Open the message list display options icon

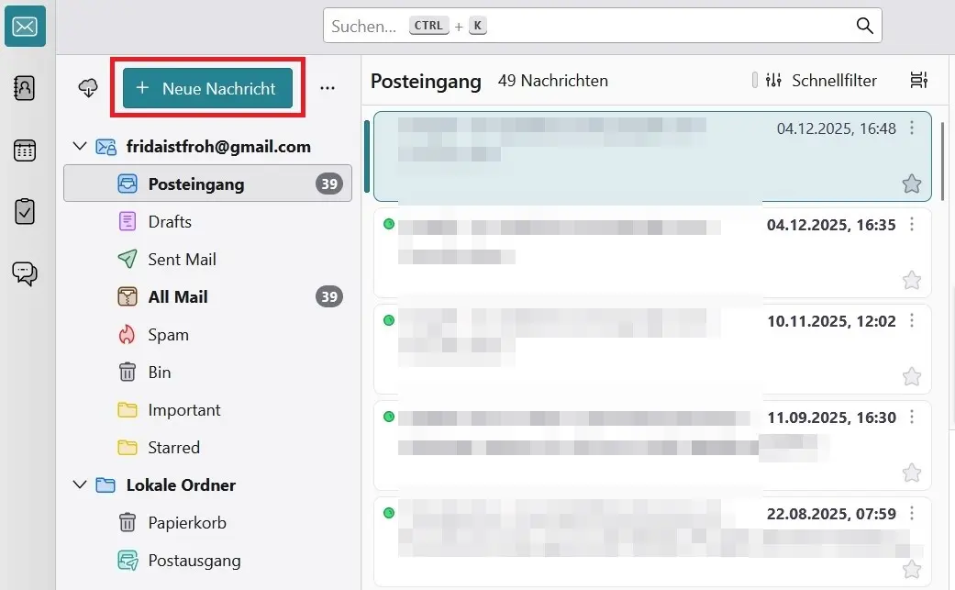point(918,80)
